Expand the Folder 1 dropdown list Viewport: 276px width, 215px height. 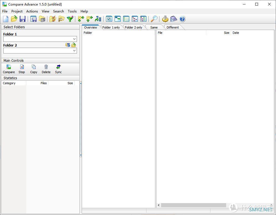point(74,39)
